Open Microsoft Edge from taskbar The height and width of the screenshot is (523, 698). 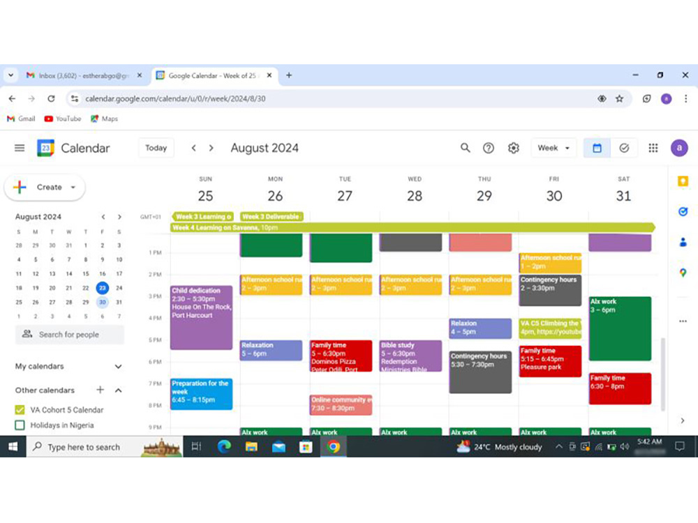tap(224, 446)
